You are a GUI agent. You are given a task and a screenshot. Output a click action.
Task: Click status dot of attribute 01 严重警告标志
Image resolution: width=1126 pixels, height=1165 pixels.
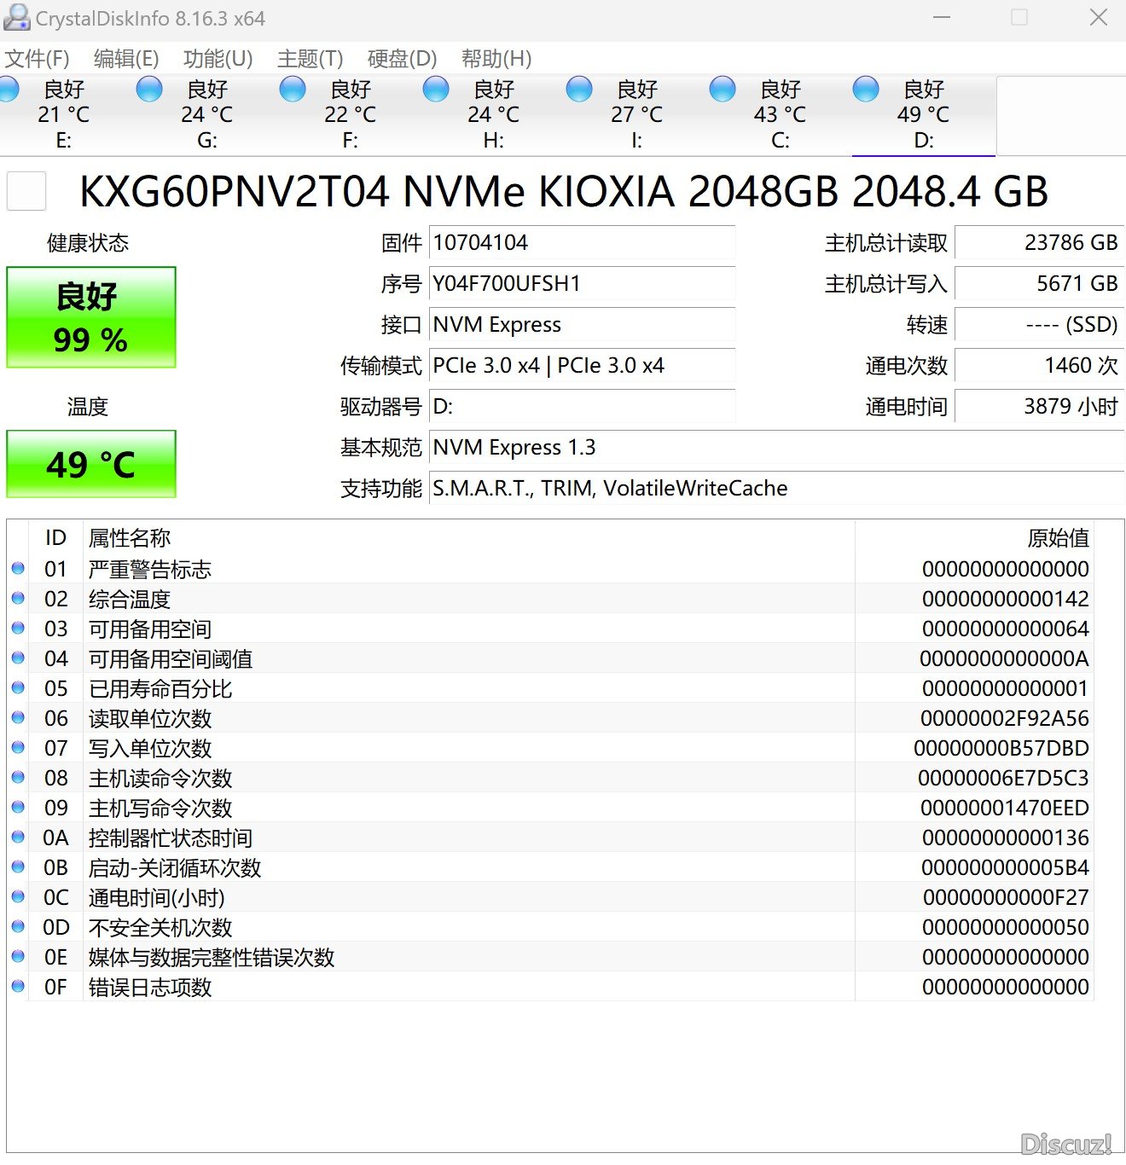click(18, 568)
